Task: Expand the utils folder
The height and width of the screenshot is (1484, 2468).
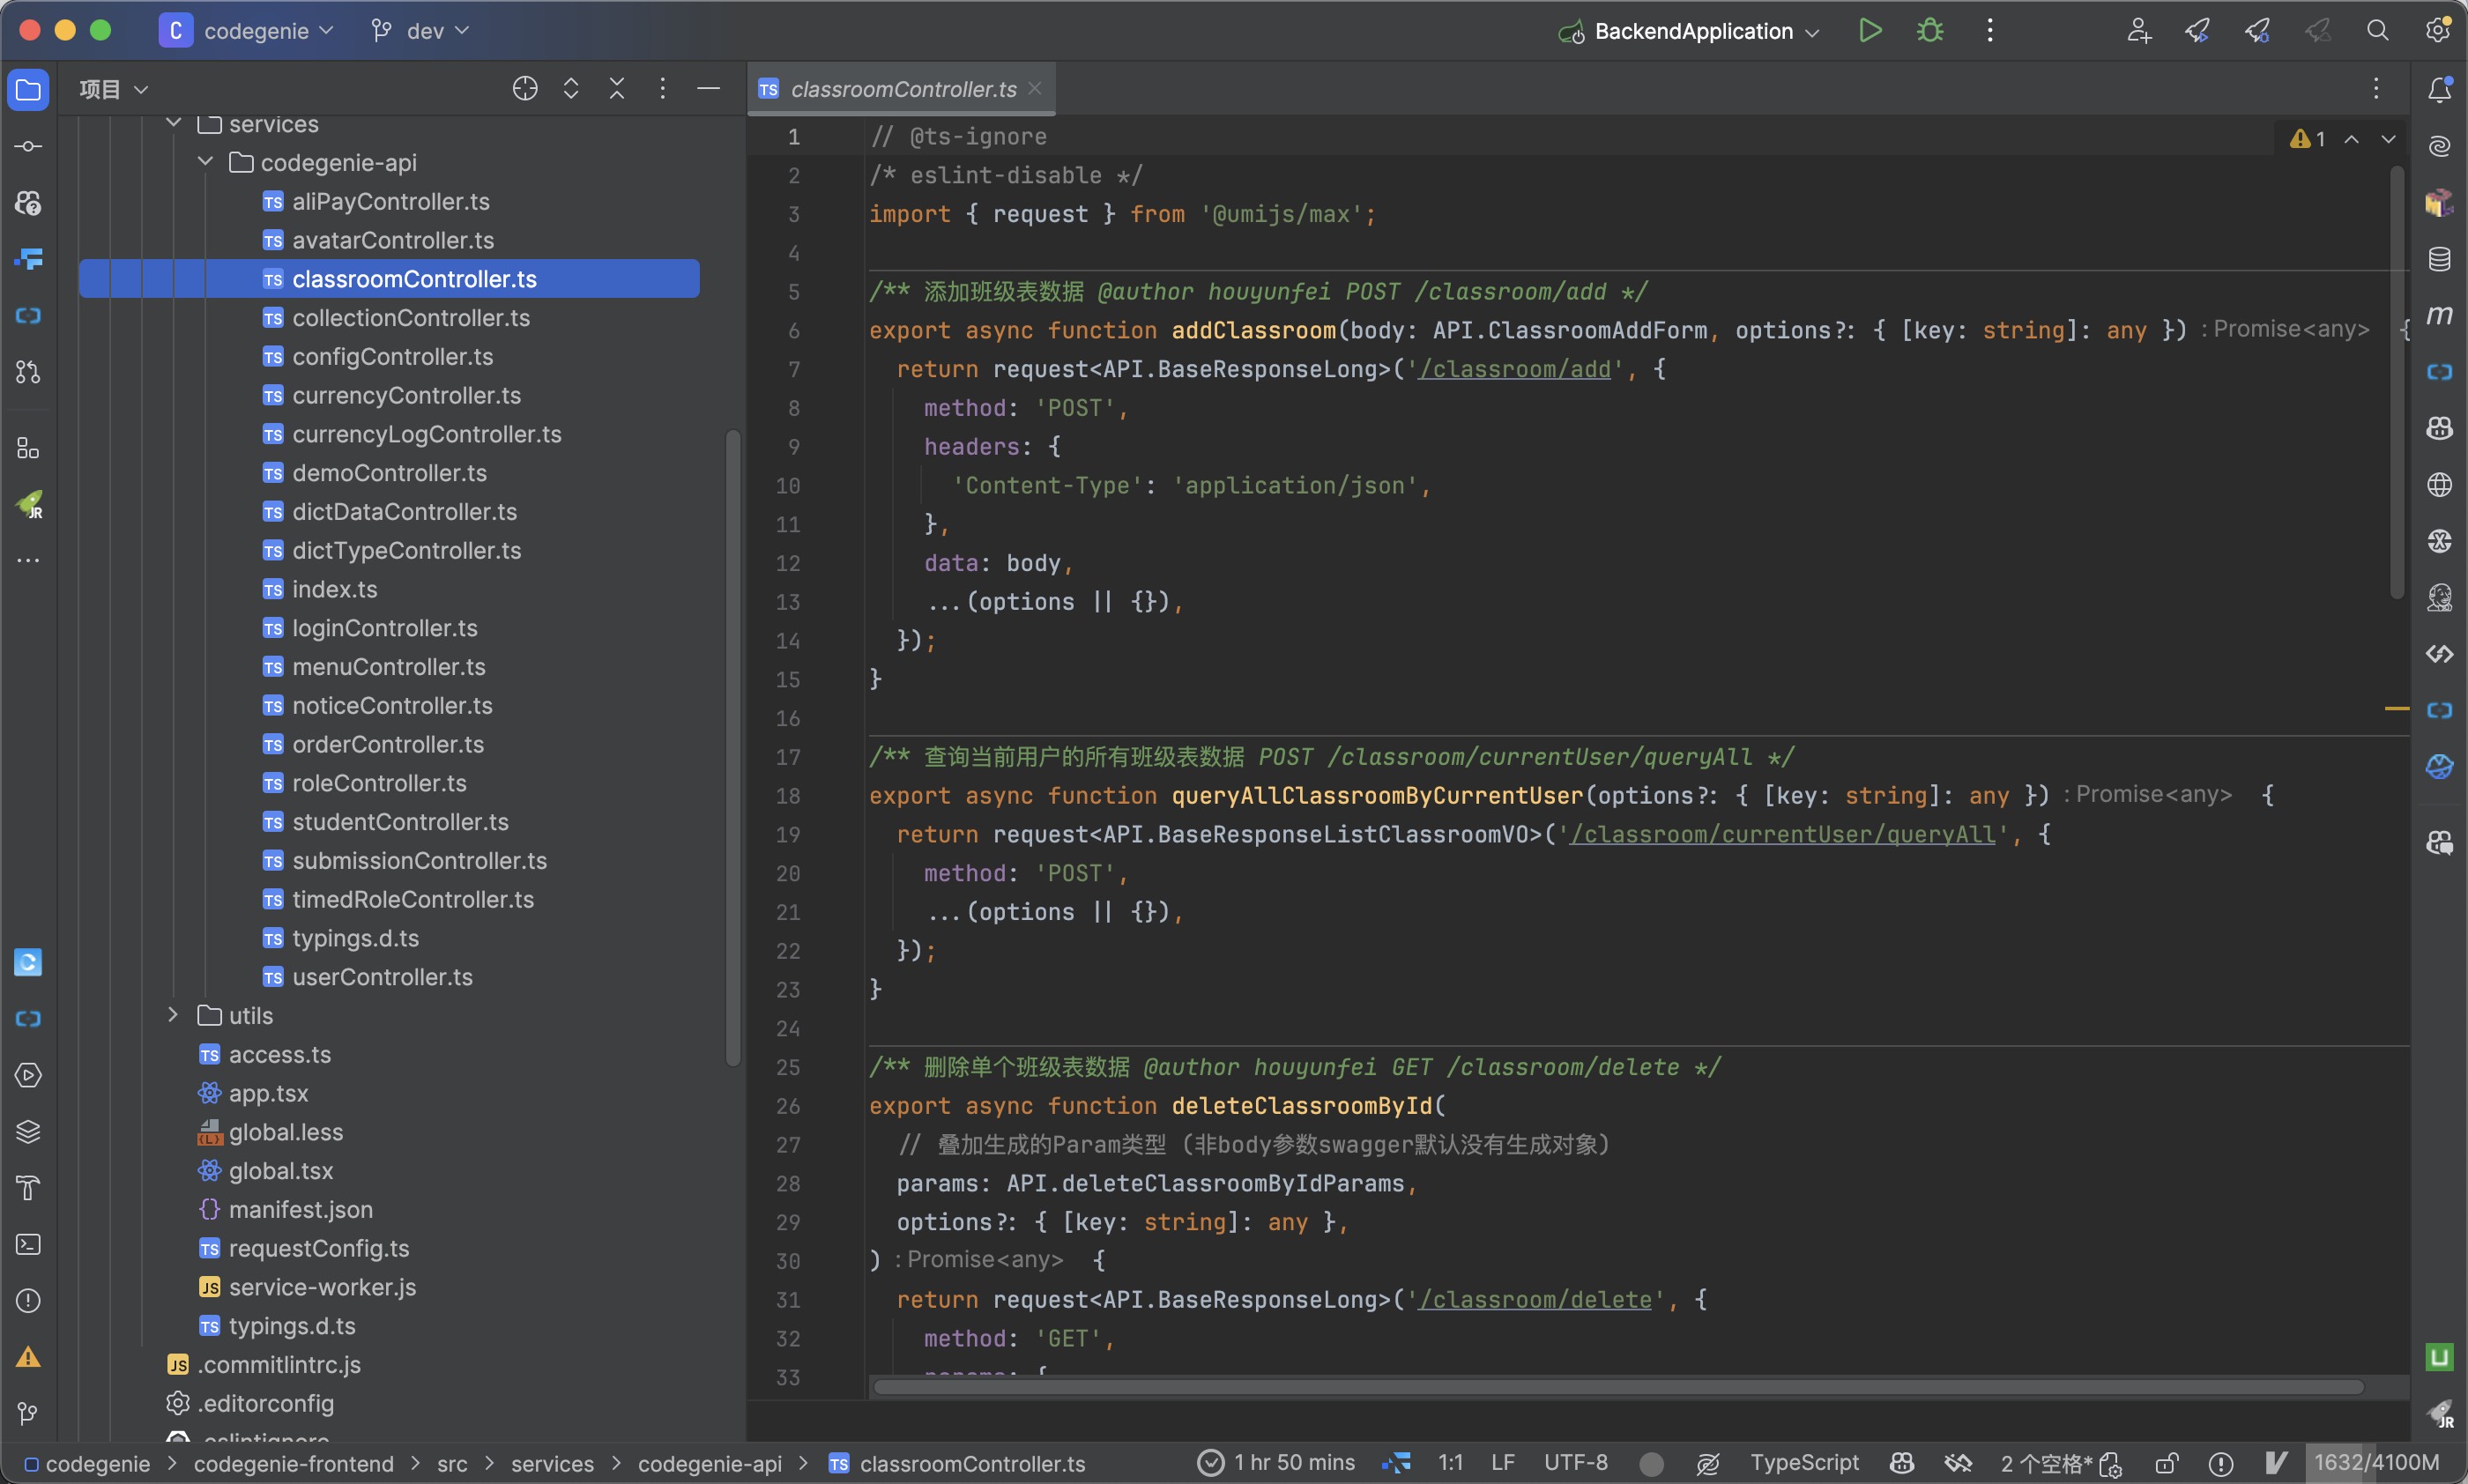Action: 173,1015
